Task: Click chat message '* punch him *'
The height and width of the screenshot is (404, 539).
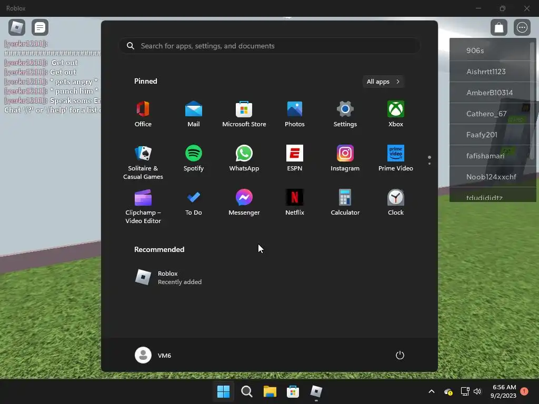Action: 74,91
